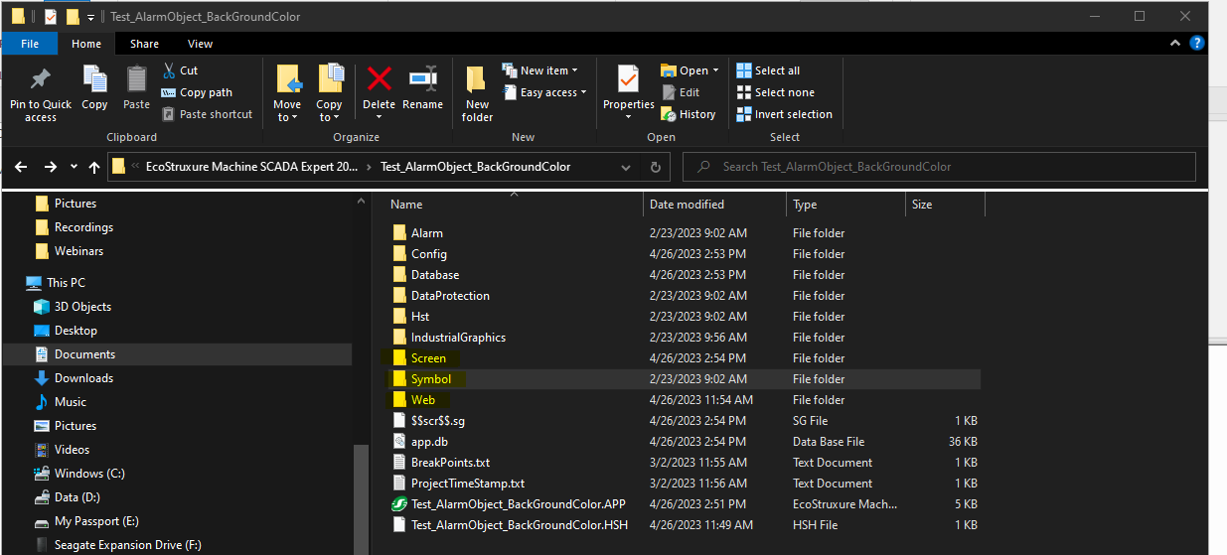Click the Cut scissors button
The width and height of the screenshot is (1227, 555).
click(180, 70)
